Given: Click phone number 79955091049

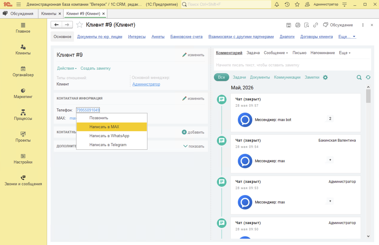Looking at the screenshot, I should coord(88,110).
